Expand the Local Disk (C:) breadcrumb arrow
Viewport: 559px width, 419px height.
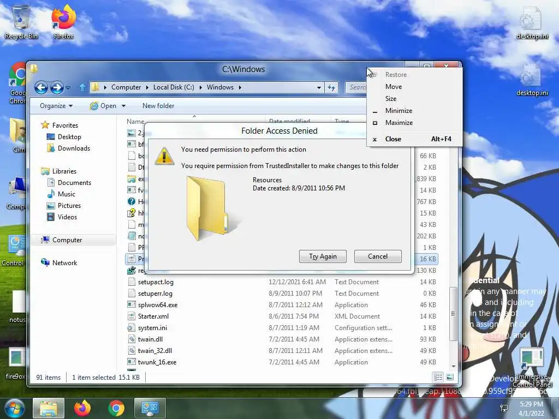pyautogui.click(x=200, y=87)
